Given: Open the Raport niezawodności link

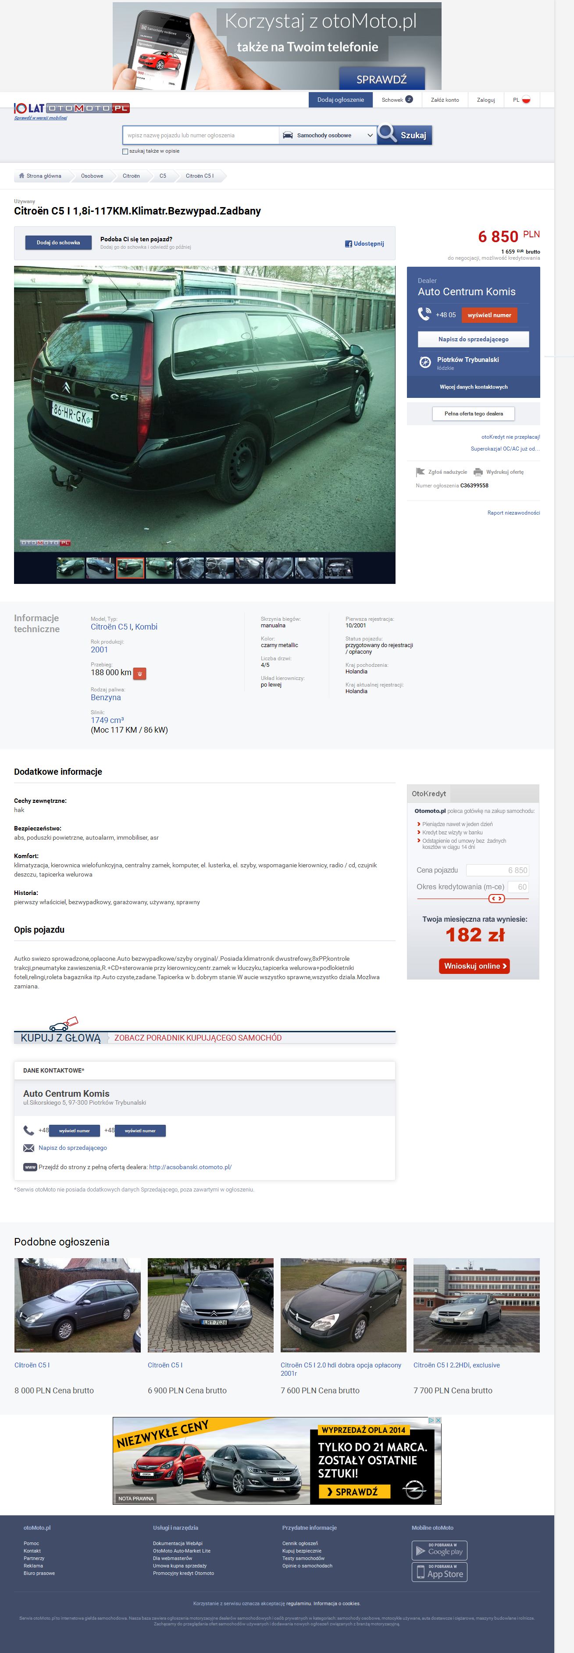Looking at the screenshot, I should (514, 513).
